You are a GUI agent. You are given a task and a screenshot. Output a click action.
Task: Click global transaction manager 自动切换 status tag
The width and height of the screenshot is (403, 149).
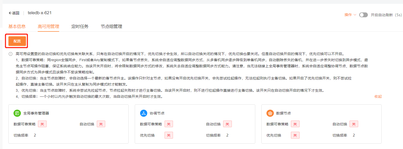tap(101, 124)
